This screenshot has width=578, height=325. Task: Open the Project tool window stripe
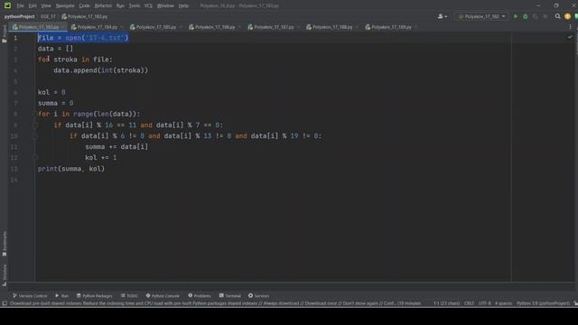click(5, 34)
